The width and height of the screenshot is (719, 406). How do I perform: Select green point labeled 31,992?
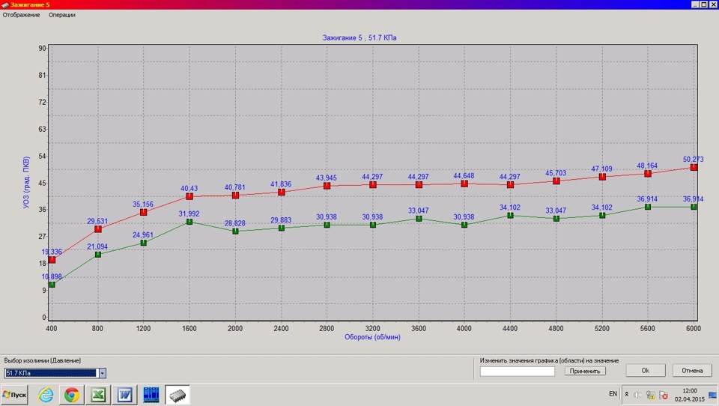coord(189,222)
